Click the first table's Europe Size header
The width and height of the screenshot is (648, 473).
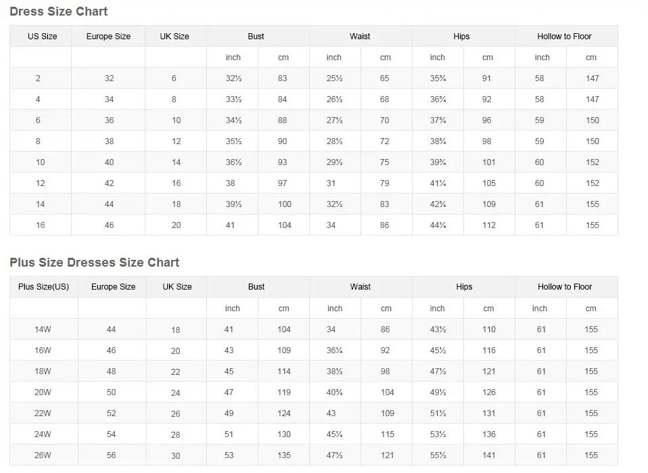pos(108,37)
